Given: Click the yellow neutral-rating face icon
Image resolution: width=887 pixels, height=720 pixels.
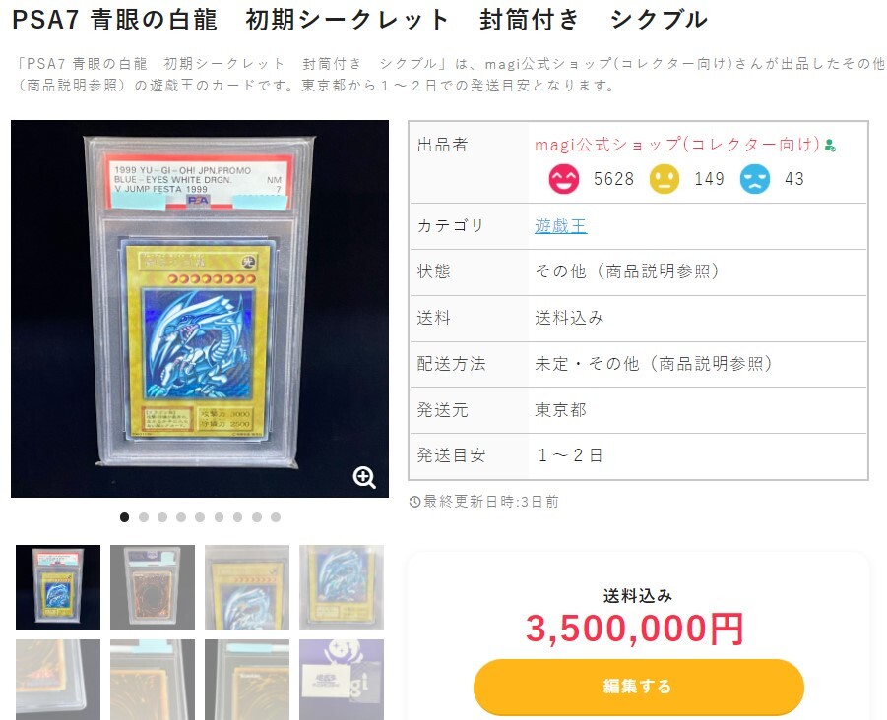Looking at the screenshot, I should coord(665,179).
